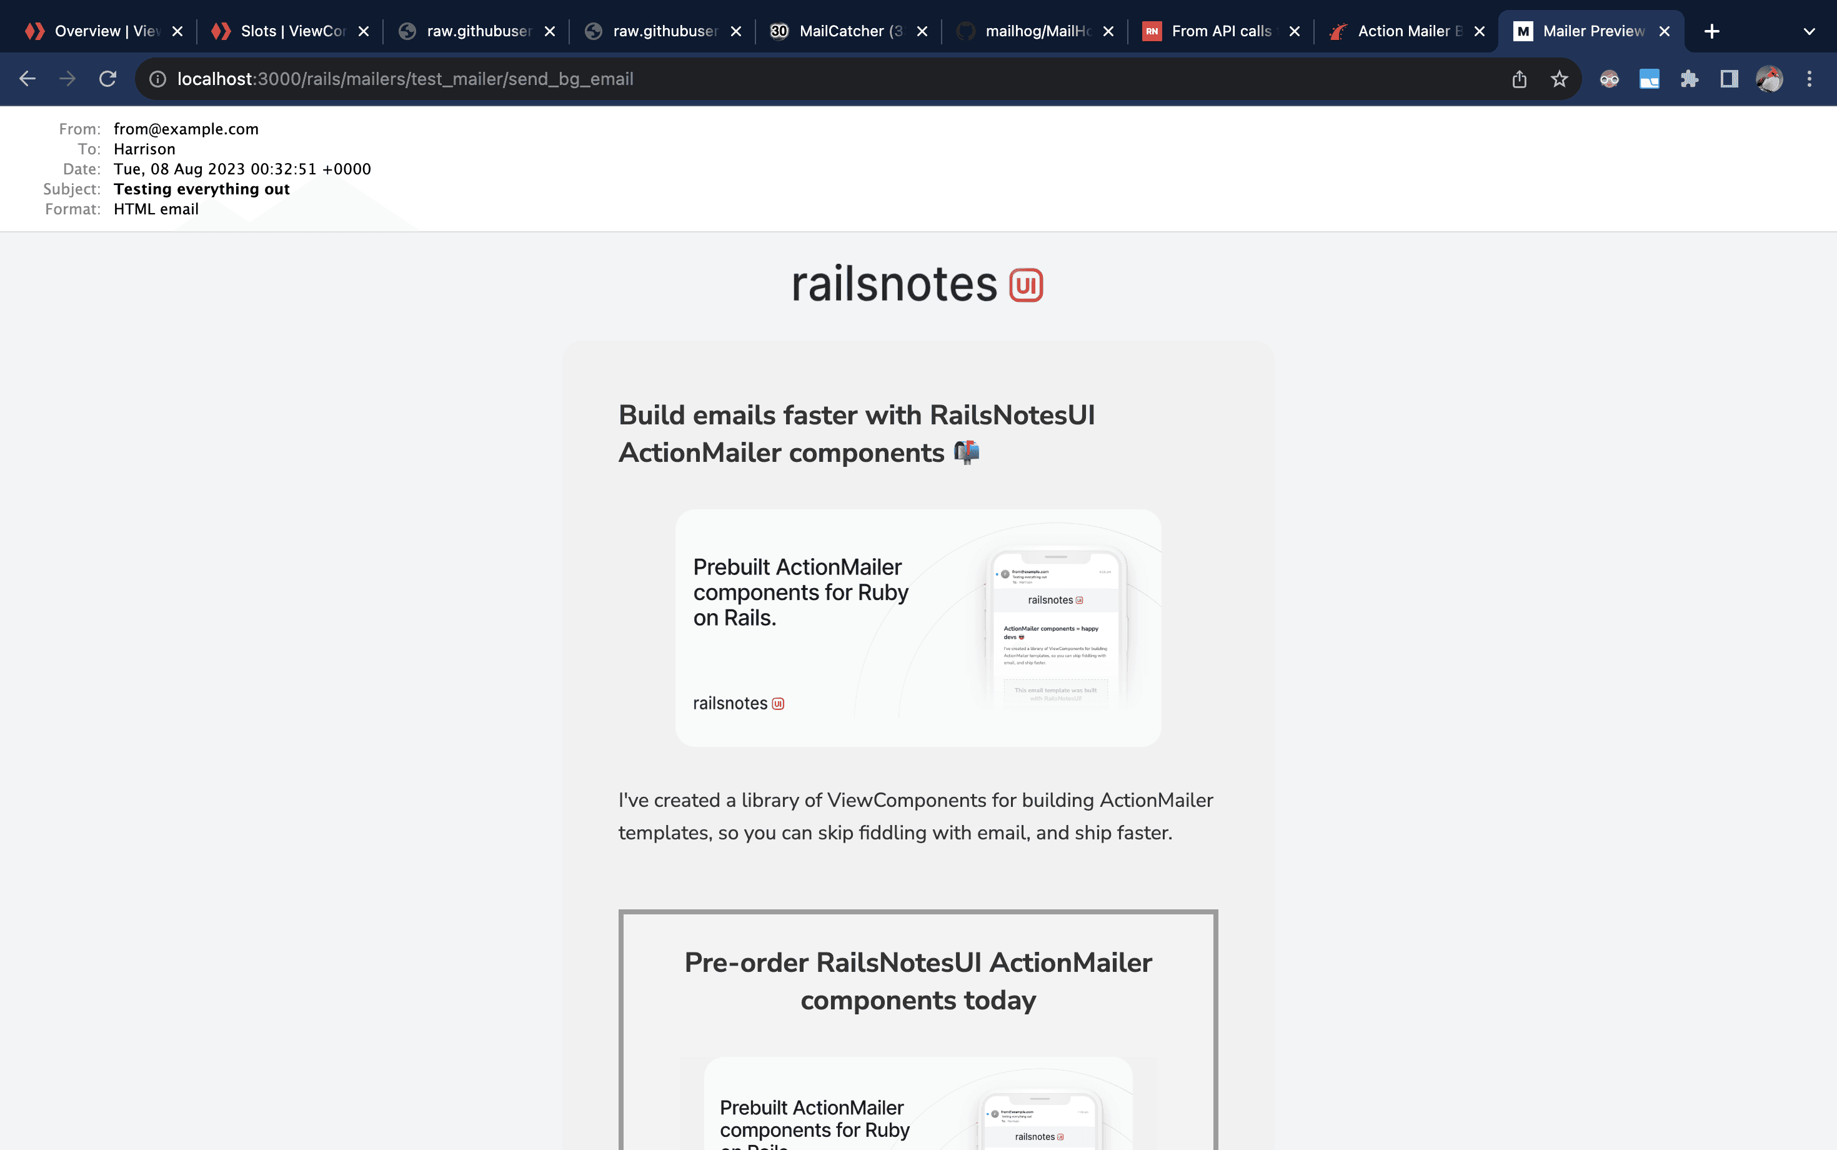Close the From API calls tab
Viewport: 1837px width, 1150px height.
click(x=1295, y=31)
